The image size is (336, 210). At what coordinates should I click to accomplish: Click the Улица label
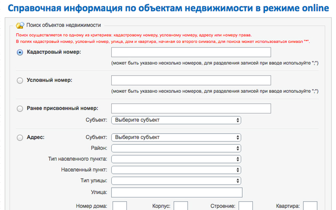pyautogui.click(x=99, y=192)
